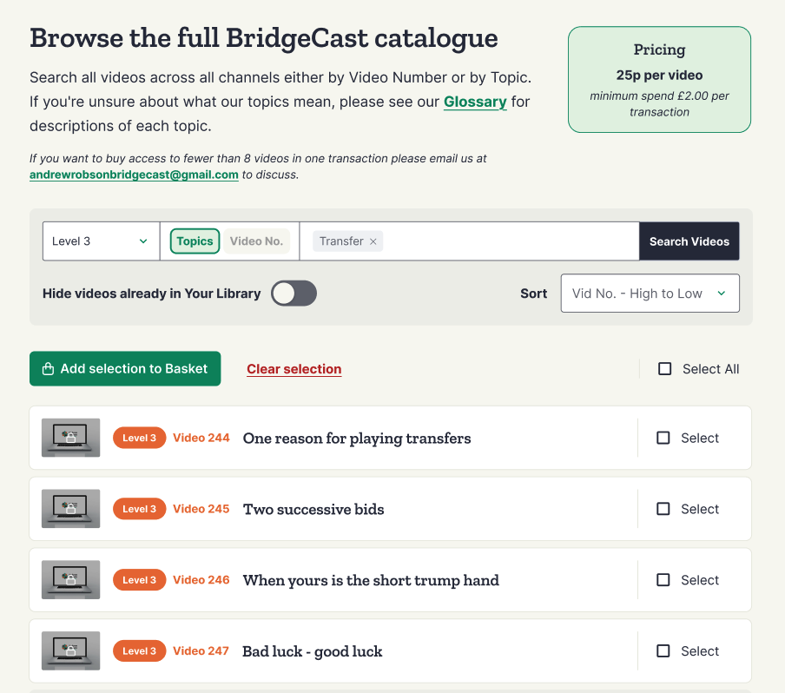This screenshot has width=785, height=693.
Task: Click the '25p per video' pricing text
Action: (659, 75)
